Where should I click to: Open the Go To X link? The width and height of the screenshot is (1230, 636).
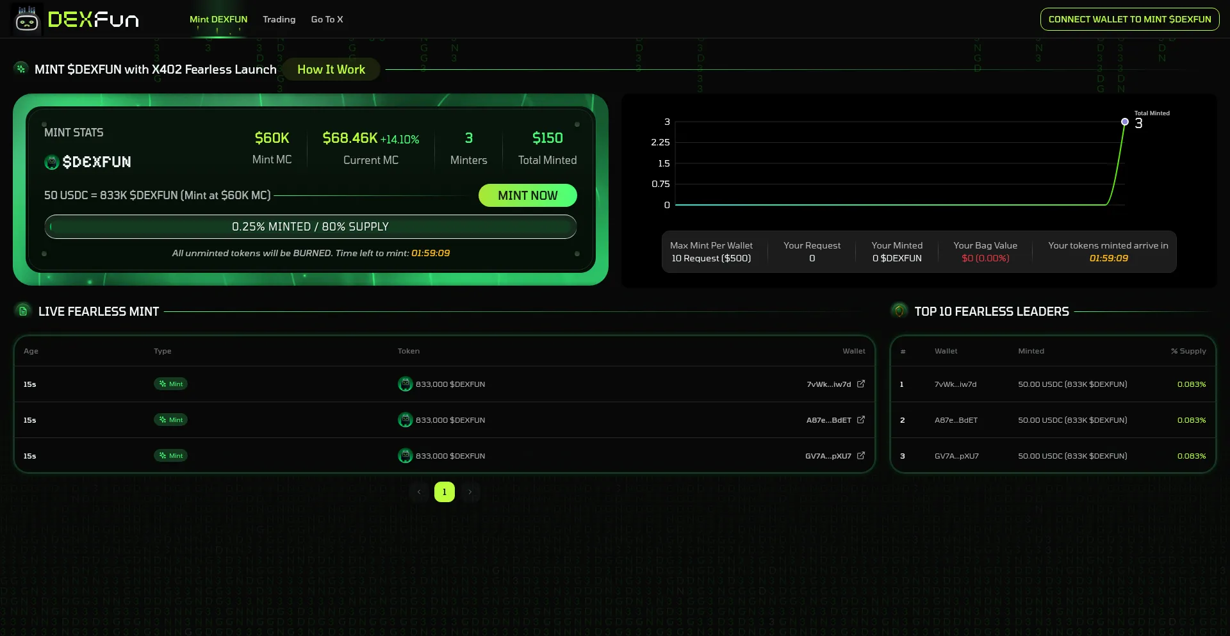click(x=327, y=20)
